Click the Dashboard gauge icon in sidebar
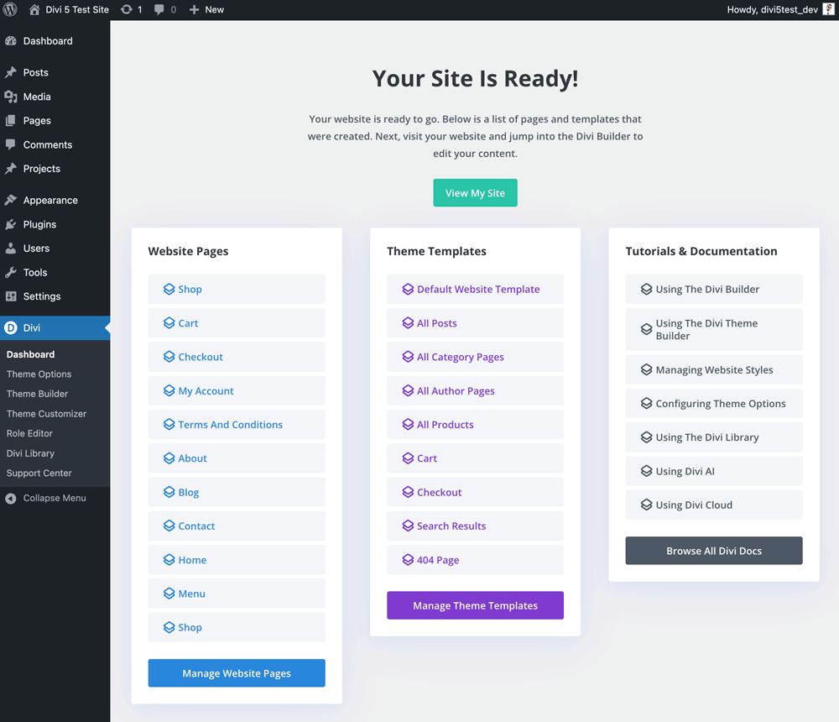 point(11,40)
